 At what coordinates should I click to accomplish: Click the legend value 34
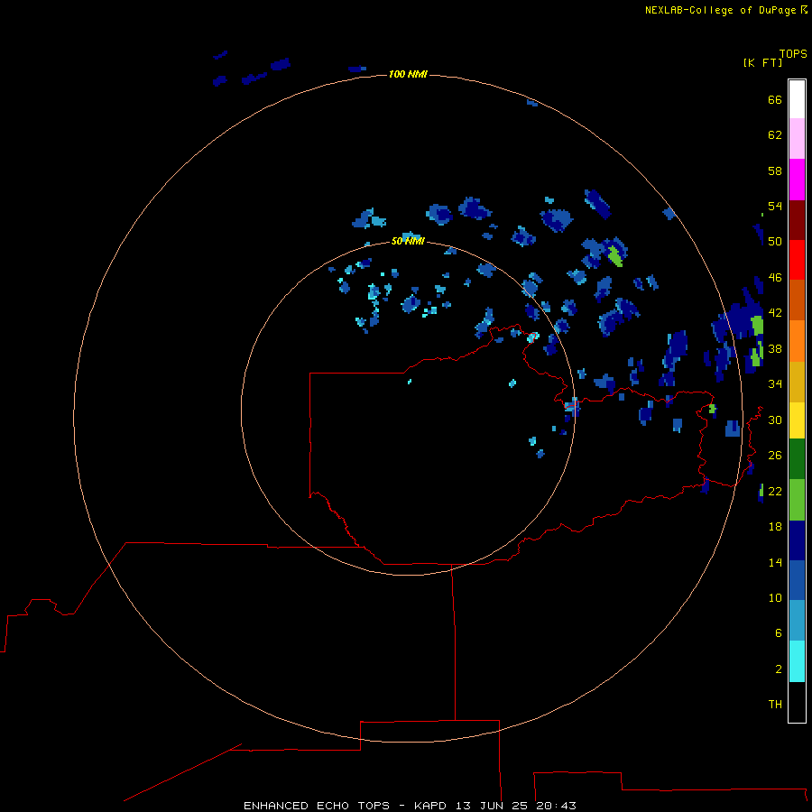(x=775, y=384)
